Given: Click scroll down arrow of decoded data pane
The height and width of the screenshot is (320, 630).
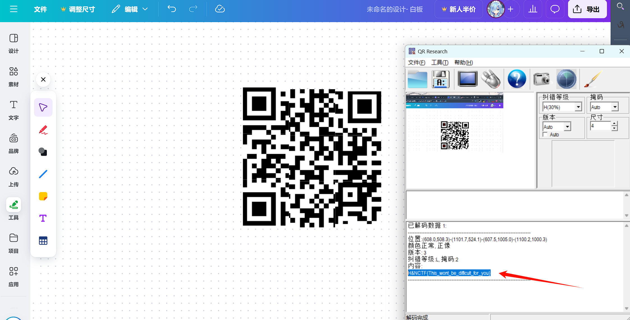Looking at the screenshot, I should [x=626, y=308].
